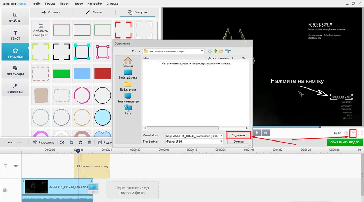This screenshot has width=364, height=202.
Task: Click the rotate icon in timeline toolbar
Action: click(80, 142)
